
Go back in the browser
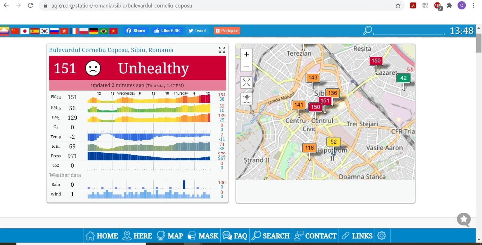[x=6, y=5]
